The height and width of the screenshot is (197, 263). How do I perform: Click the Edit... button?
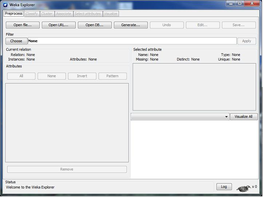(203, 25)
